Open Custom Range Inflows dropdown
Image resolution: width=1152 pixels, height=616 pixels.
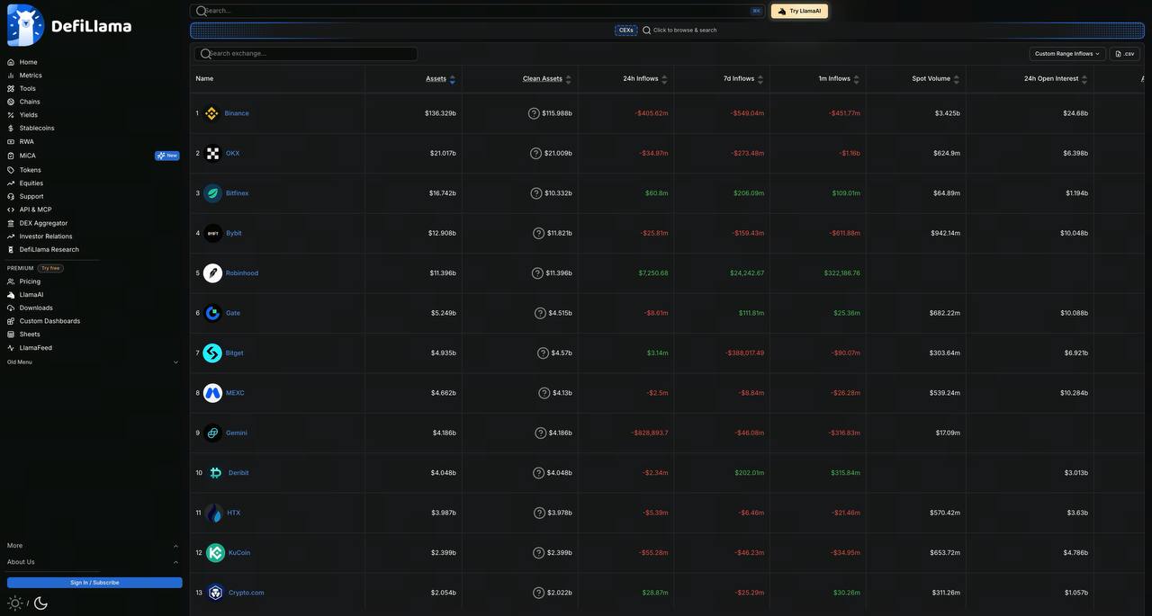[1067, 54]
